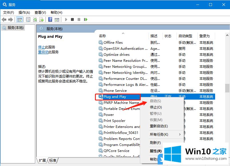Choose 重新启动(E) in the context menu

point(162,126)
